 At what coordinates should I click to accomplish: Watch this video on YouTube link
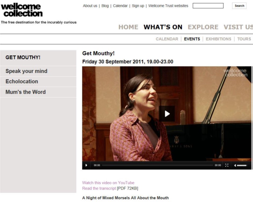coord(108,183)
